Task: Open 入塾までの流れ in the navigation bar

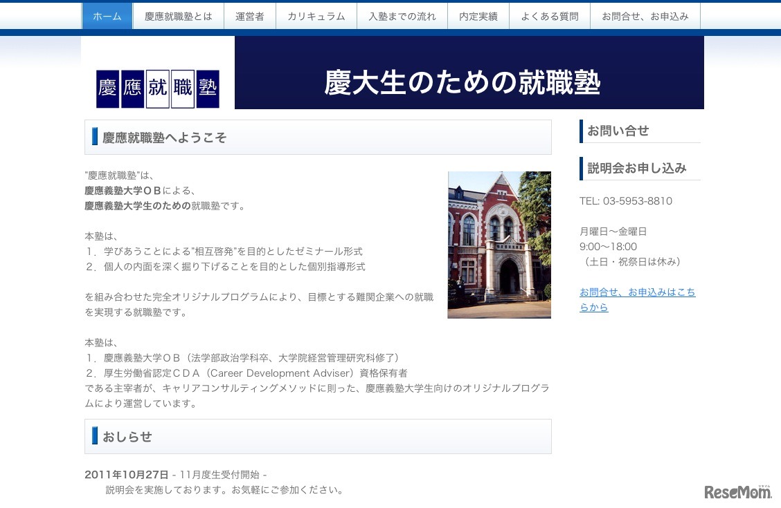Action: pyautogui.click(x=402, y=17)
